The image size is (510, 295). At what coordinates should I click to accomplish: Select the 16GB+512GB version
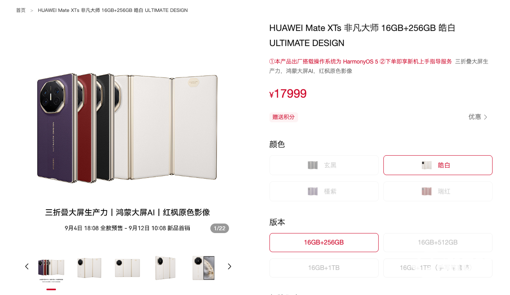click(x=438, y=243)
